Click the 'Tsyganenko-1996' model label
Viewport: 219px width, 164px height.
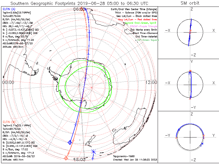[123, 157]
